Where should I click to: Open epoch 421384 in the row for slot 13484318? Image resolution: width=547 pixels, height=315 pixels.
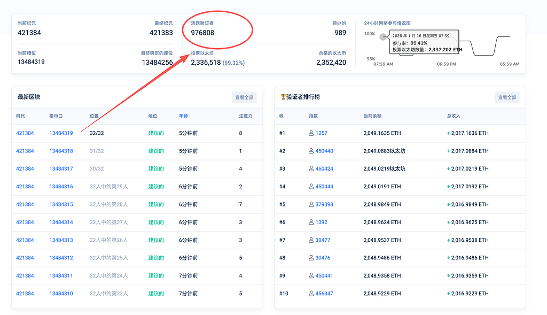[25, 151]
